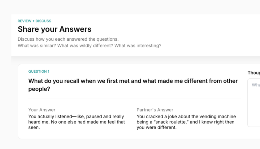This screenshot has height=149, width=260.
Task: Select the "Discuss how you each answered" line
Action: click(x=68, y=39)
